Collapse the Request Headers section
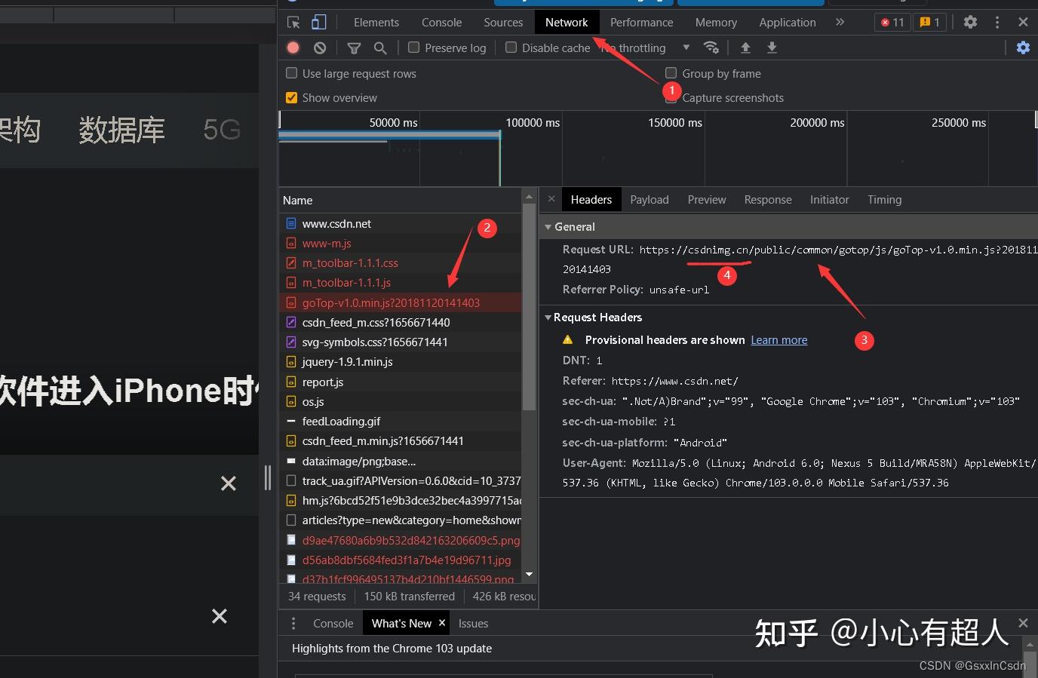The height and width of the screenshot is (678, 1038). [x=548, y=317]
